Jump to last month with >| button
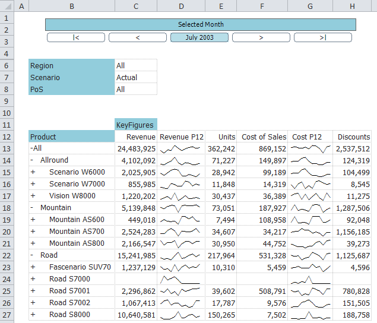 pyautogui.click(x=322, y=37)
